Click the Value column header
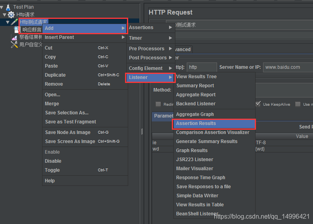This screenshot has height=224, width=313. (x=284, y=136)
